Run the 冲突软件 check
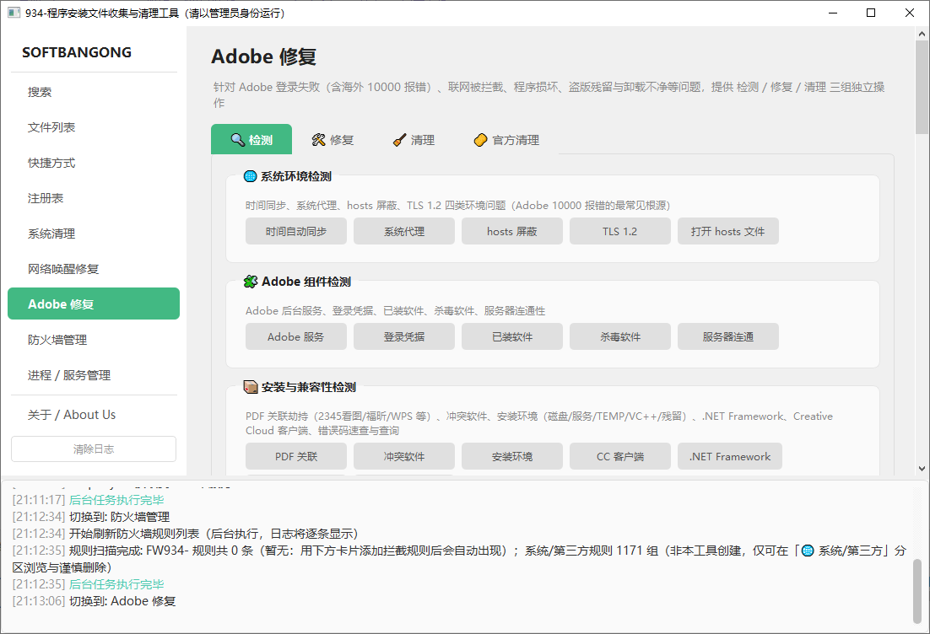Screen dimensions: 930x634 click(x=404, y=456)
